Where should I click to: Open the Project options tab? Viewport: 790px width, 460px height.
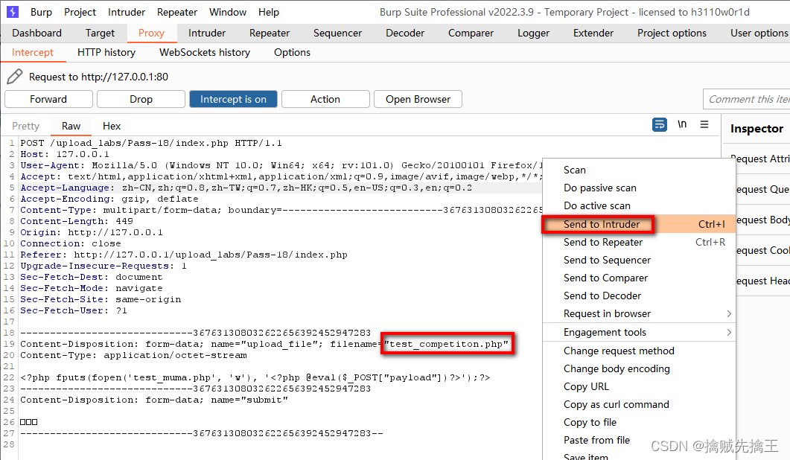(x=672, y=33)
